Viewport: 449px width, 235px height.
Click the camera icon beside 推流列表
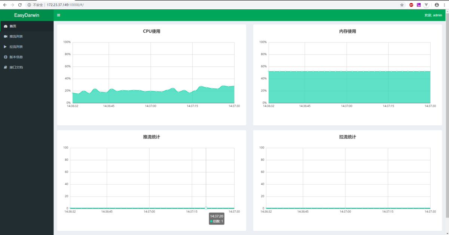(5, 37)
